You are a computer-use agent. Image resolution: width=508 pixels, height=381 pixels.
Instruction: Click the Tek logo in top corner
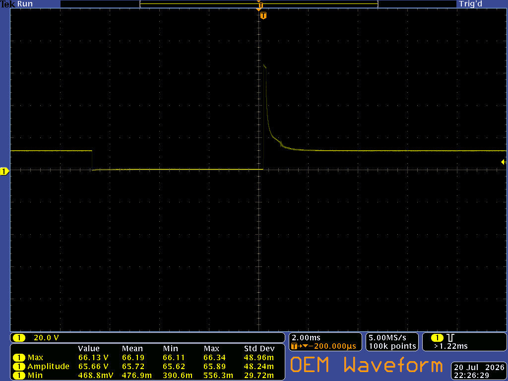pyautogui.click(x=7, y=4)
